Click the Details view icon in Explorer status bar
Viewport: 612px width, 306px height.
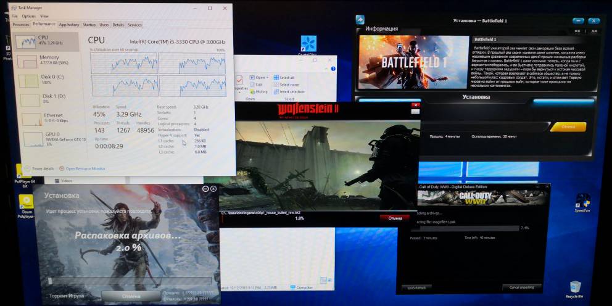pos(323,280)
